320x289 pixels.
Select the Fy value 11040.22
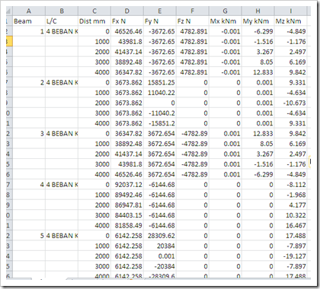point(160,93)
